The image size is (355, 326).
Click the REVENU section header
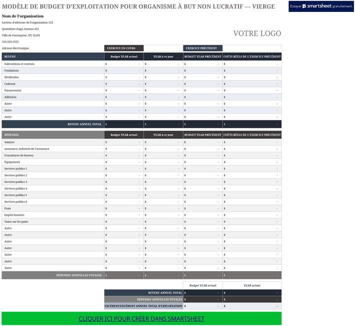coord(53,56)
